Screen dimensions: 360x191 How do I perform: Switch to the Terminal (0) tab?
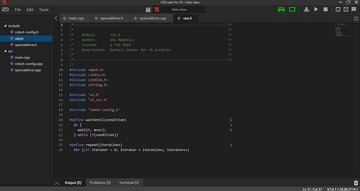pyautogui.click(x=129, y=183)
